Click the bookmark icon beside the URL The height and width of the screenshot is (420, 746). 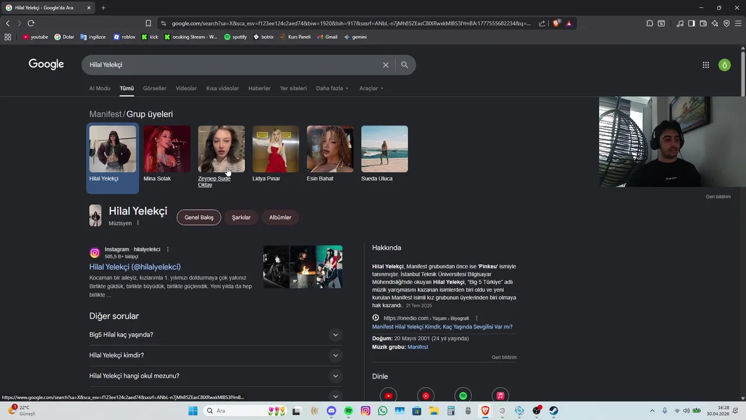coord(148,23)
